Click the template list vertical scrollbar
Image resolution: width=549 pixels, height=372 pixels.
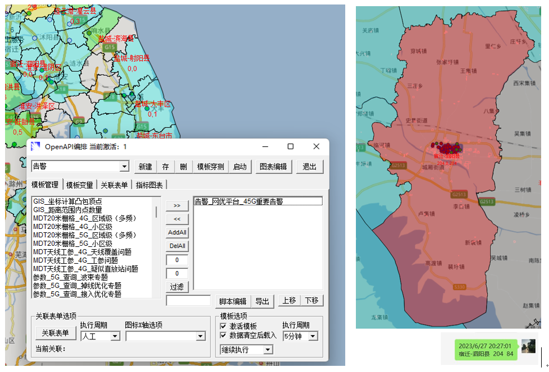click(157, 212)
